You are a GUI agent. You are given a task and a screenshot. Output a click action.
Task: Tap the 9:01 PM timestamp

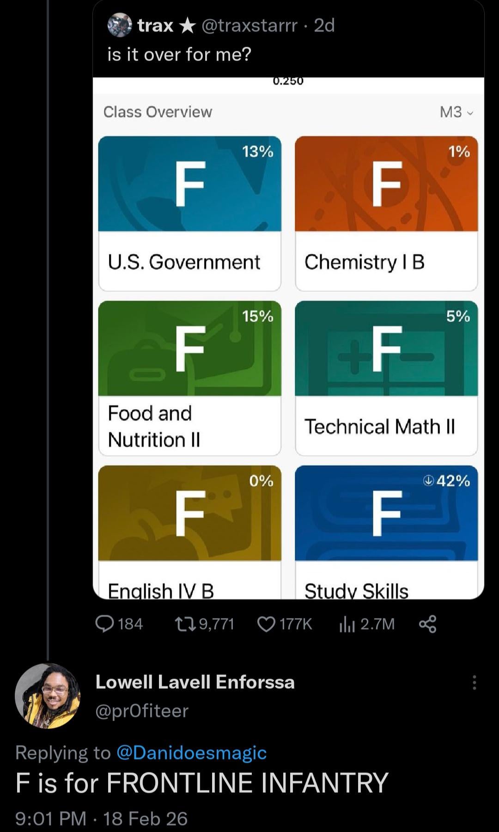point(51,819)
